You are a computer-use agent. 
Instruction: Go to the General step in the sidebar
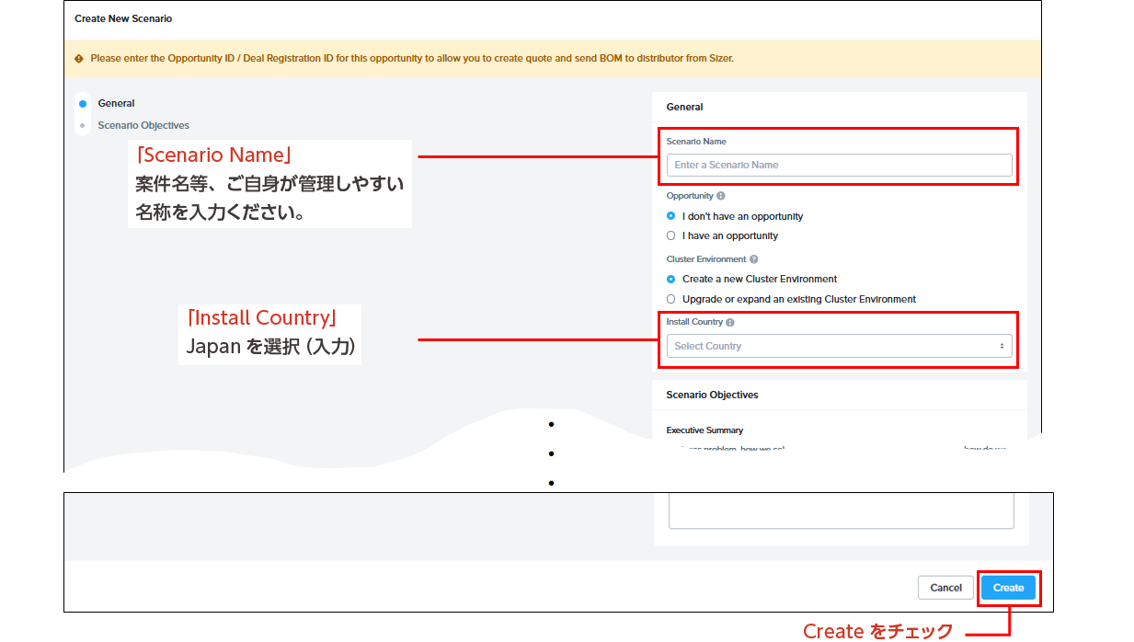[117, 104]
